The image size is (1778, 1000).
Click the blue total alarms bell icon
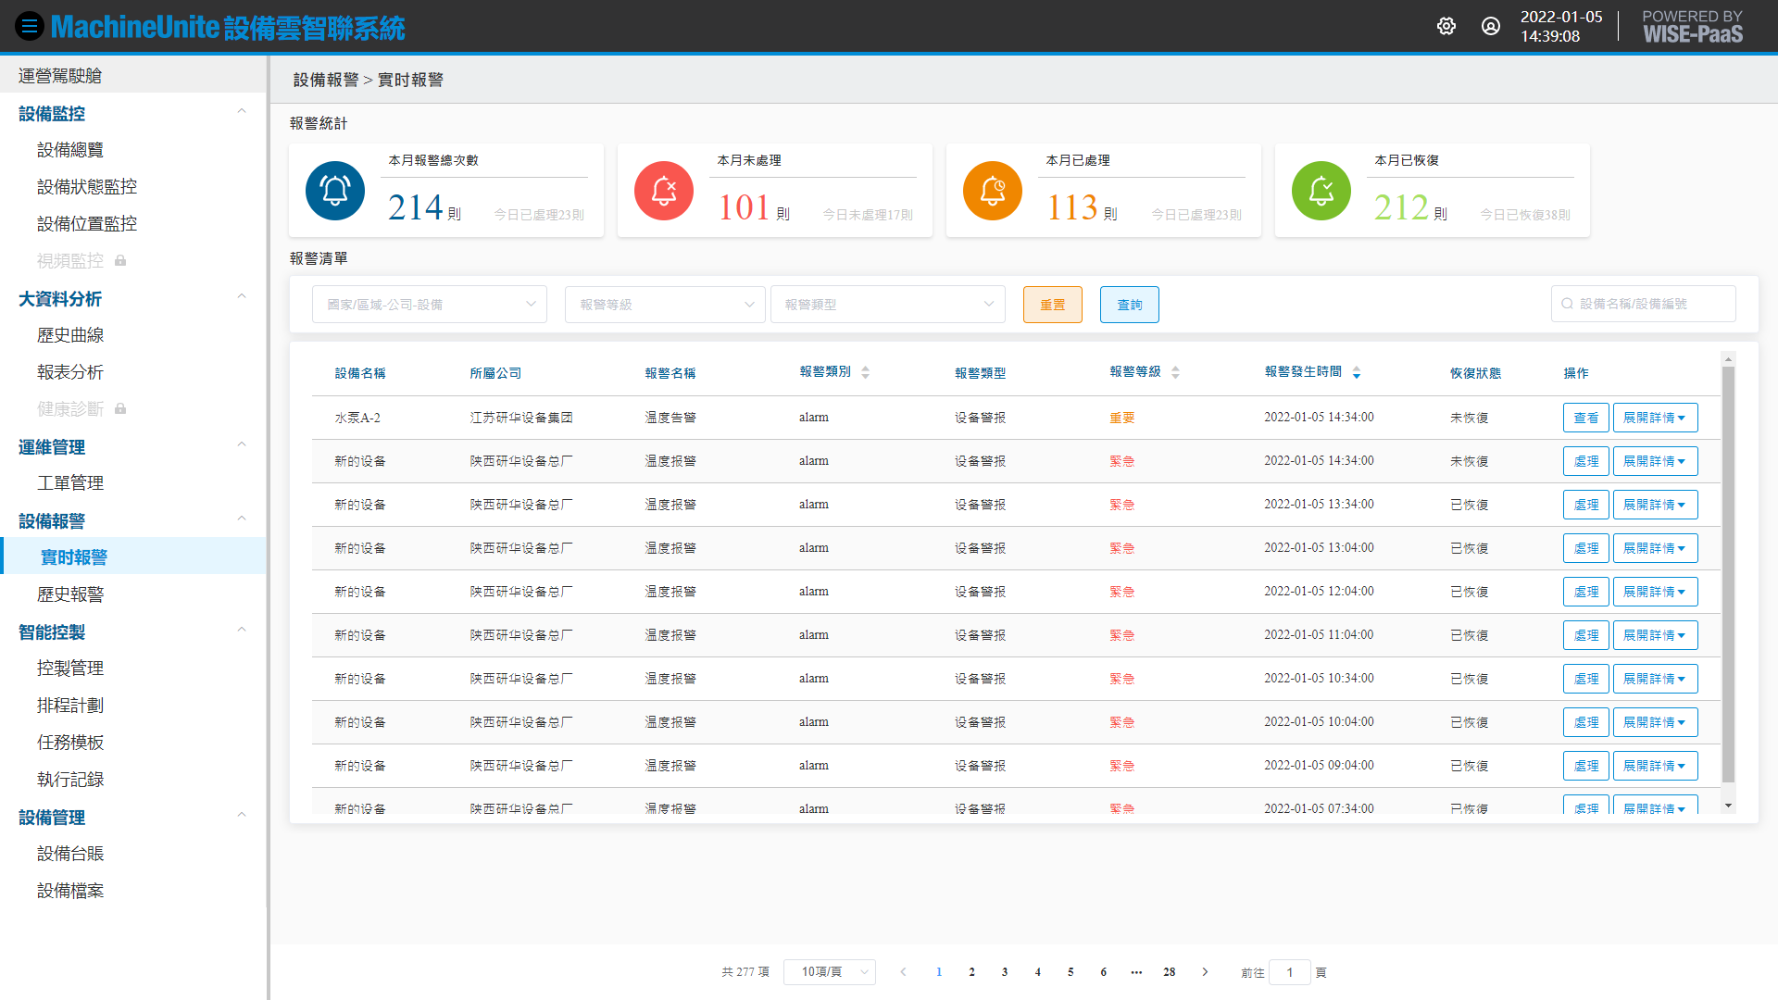(335, 191)
